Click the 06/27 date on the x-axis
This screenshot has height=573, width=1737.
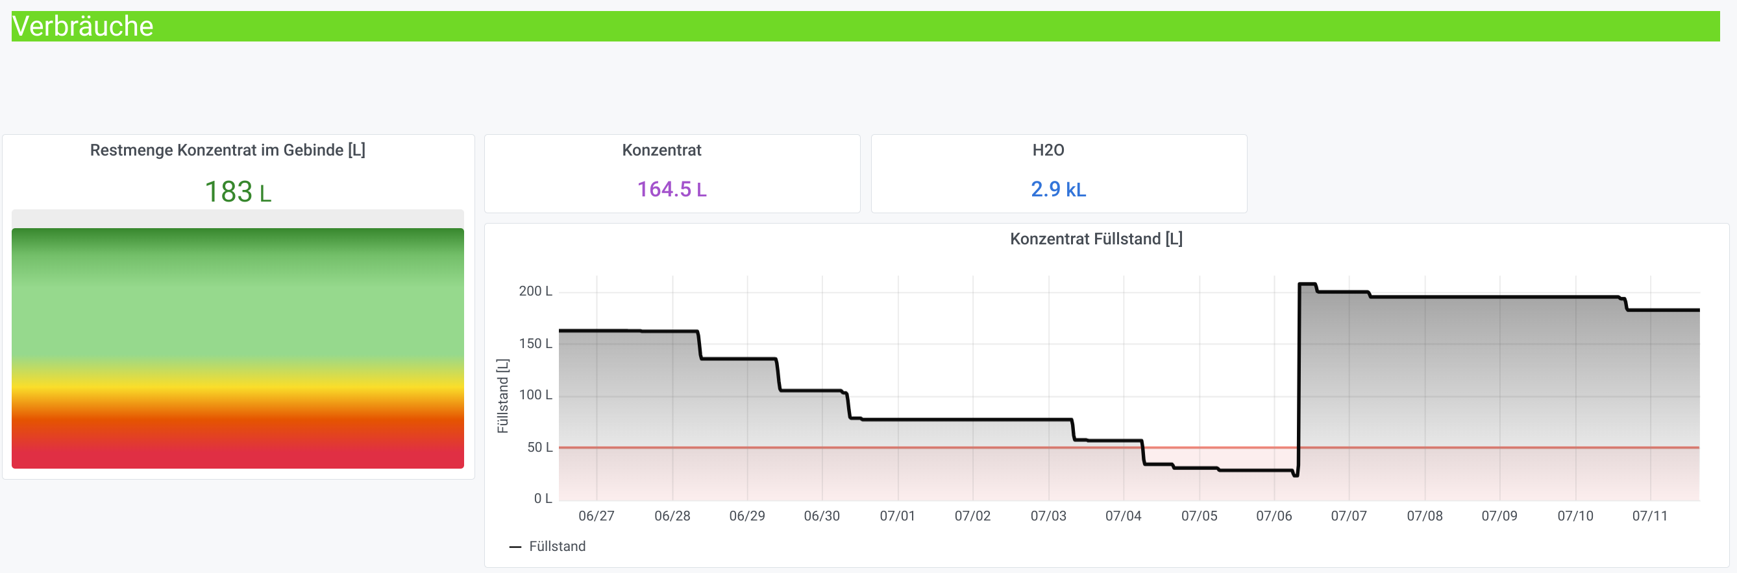(x=596, y=516)
